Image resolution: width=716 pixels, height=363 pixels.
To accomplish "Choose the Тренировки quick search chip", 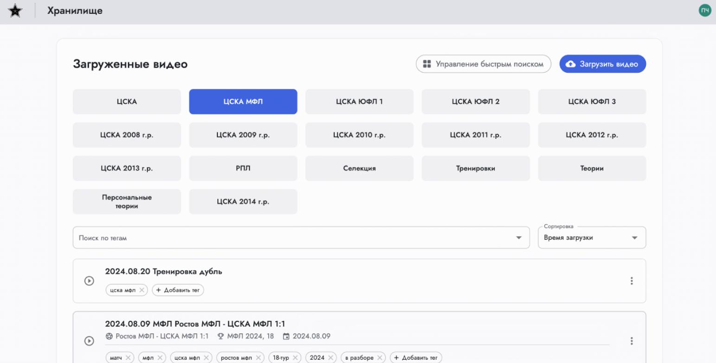I will point(475,168).
